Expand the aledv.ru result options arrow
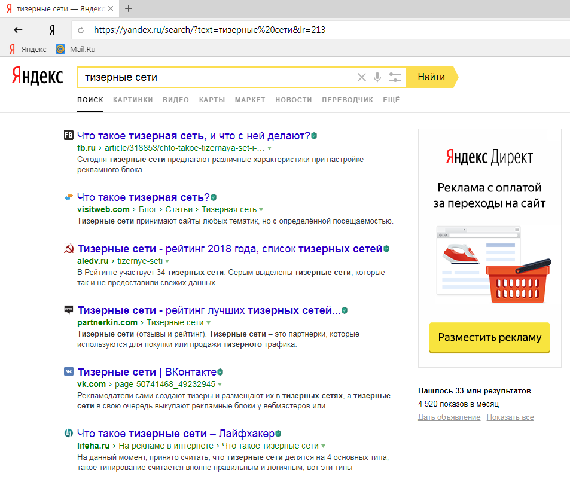This screenshot has width=570, height=479. point(167,261)
